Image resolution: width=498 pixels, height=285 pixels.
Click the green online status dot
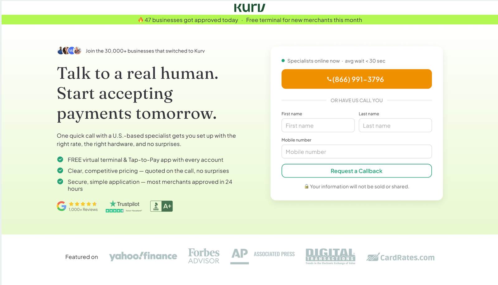pyautogui.click(x=283, y=61)
